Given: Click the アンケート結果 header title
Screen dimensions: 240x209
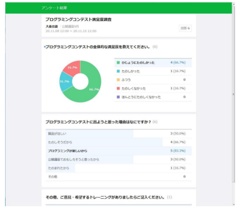Looking at the screenshot, I should 54,8.
